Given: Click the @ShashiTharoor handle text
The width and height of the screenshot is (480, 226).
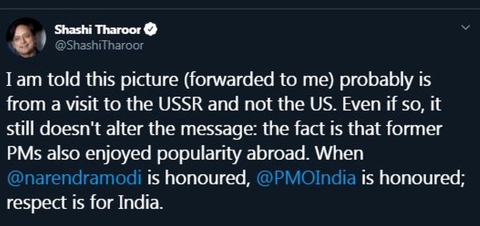Looking at the screenshot, I should (99, 46).
